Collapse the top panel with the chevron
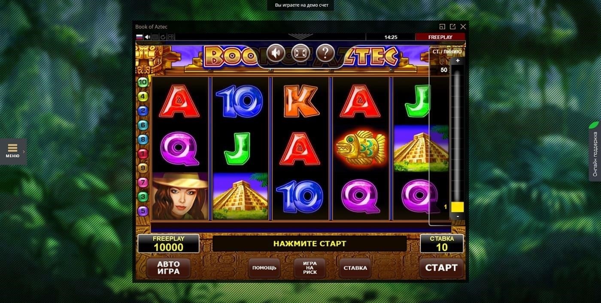This screenshot has width=601, height=303. [300, 36]
